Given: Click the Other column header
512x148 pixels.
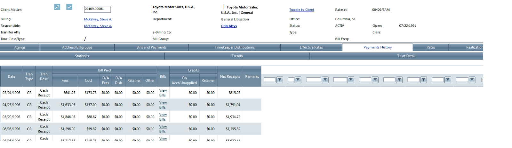Looking at the screenshot, I should point(150,81).
